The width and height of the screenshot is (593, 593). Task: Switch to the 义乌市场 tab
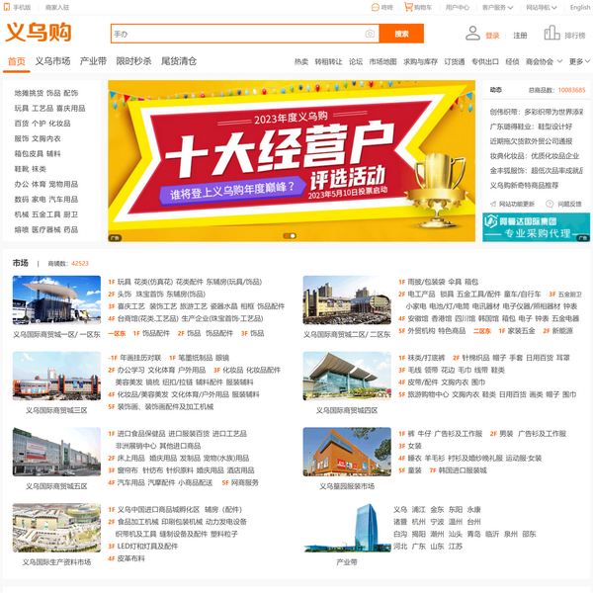pos(52,61)
